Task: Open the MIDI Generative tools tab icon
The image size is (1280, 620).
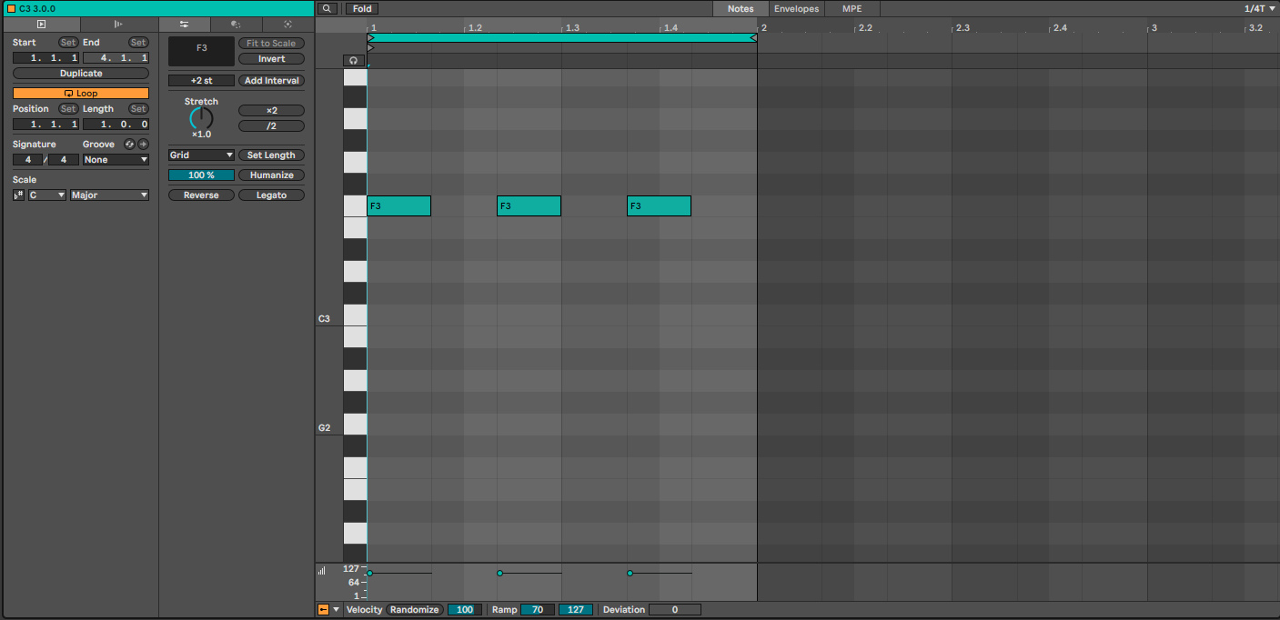Action: point(287,25)
